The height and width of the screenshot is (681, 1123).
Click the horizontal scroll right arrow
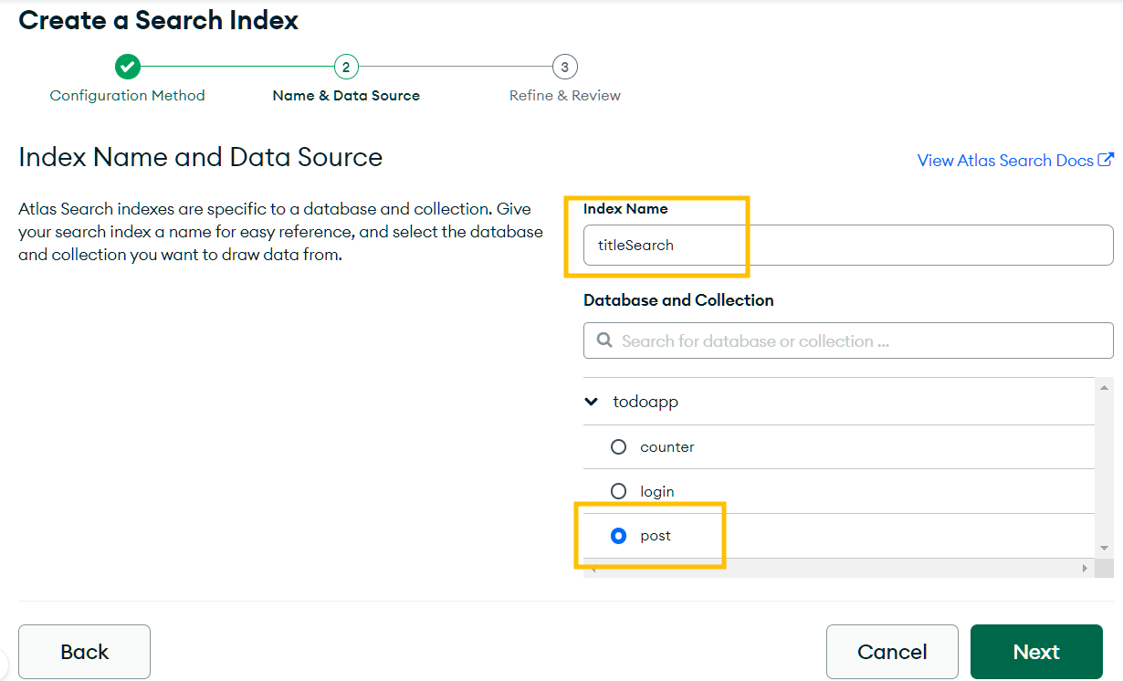click(x=1085, y=568)
